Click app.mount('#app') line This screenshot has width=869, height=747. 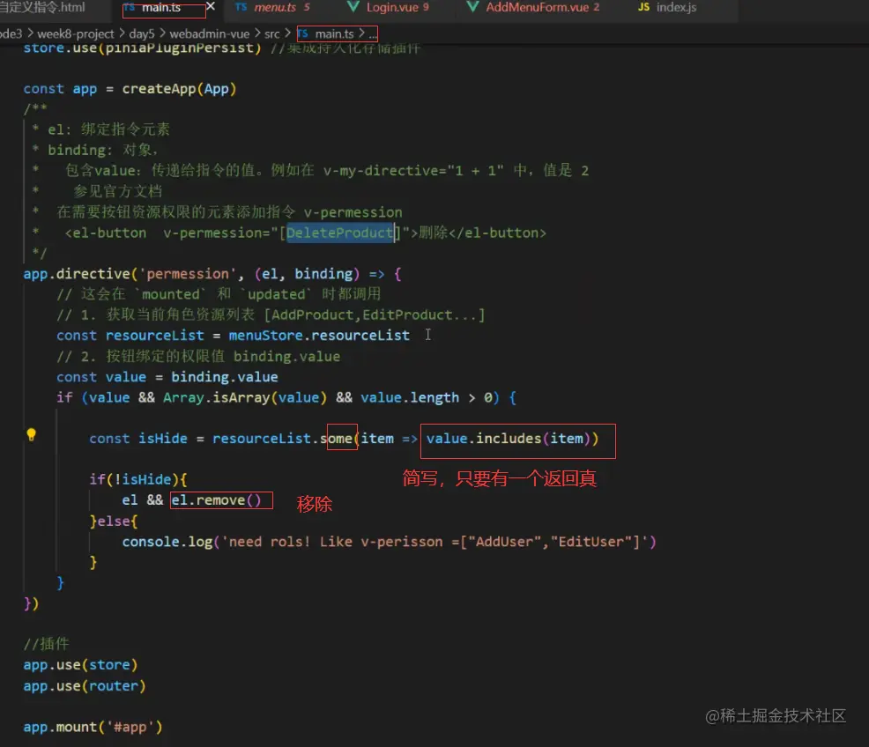pos(93,727)
